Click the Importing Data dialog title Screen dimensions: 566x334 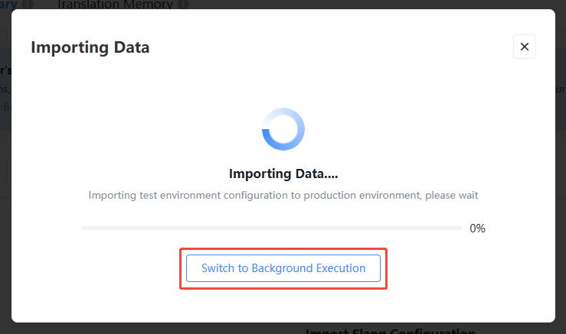(90, 47)
